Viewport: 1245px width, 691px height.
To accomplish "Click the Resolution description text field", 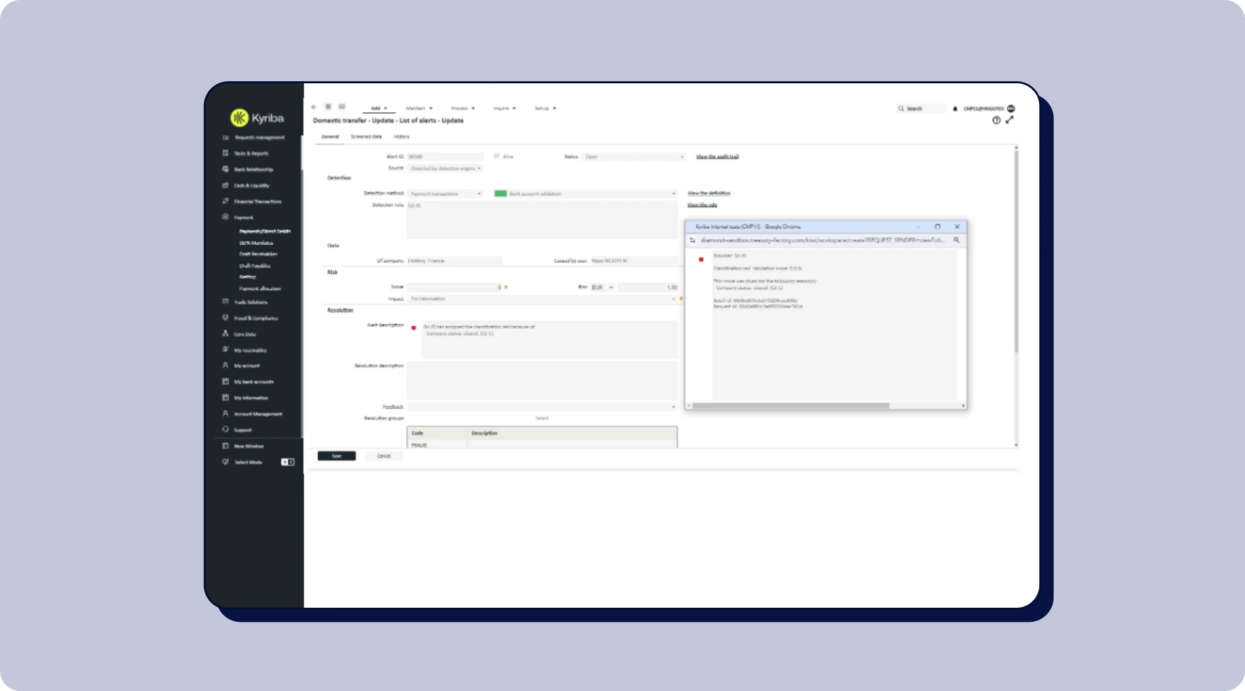I will (x=542, y=380).
